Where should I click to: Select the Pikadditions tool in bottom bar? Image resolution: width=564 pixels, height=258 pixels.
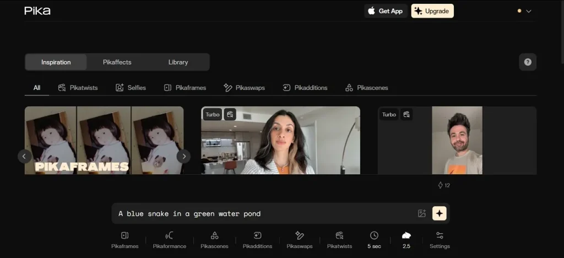coord(258,240)
